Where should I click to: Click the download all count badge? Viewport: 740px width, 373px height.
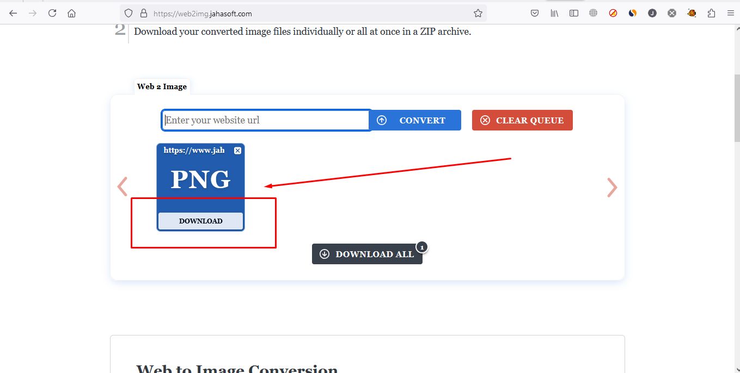coord(421,247)
